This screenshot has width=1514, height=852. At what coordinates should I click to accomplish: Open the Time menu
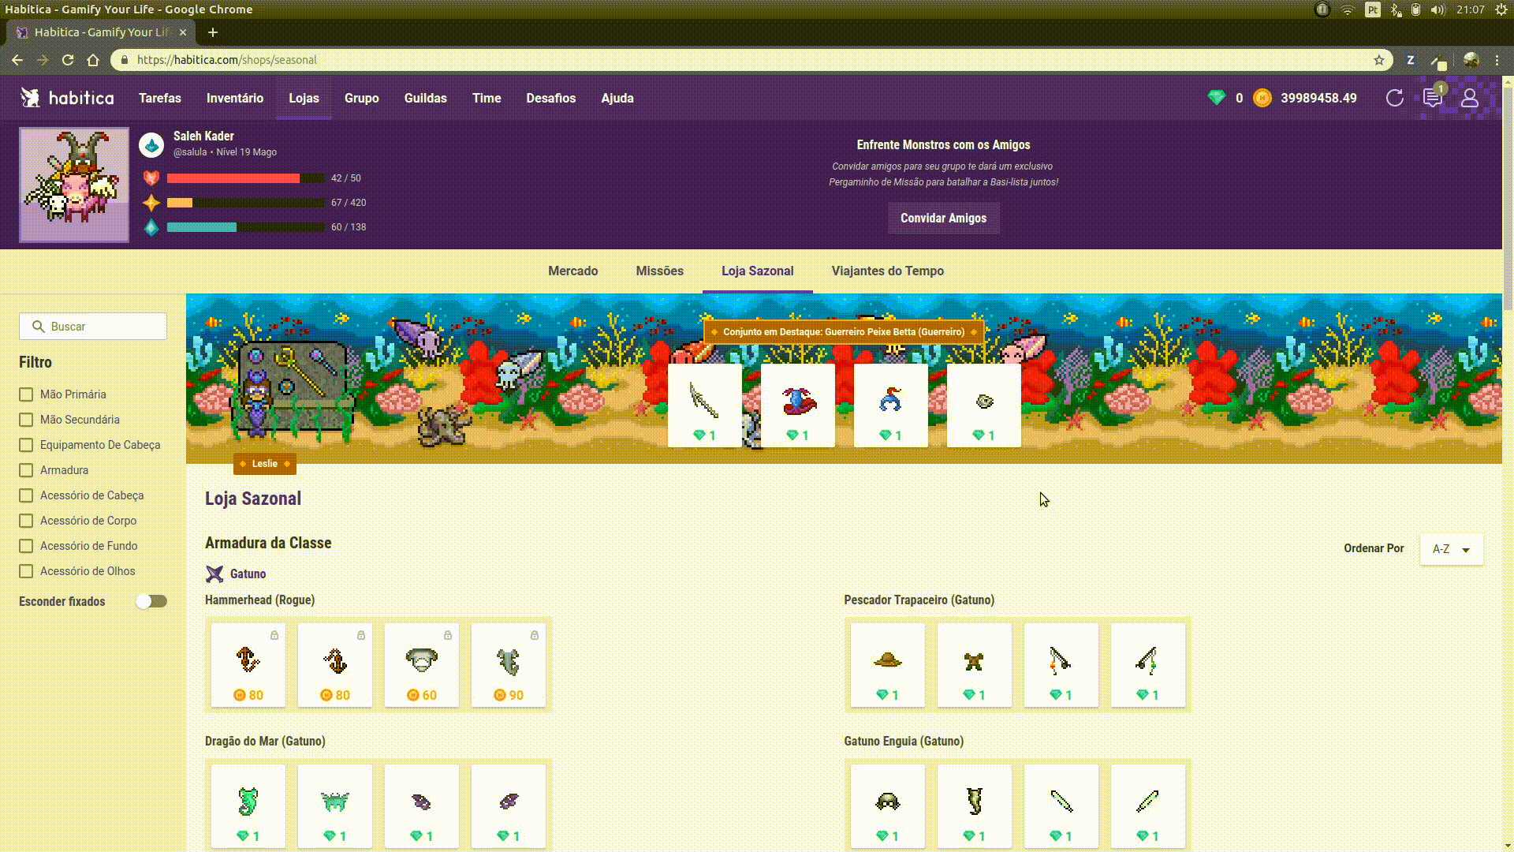tap(487, 98)
